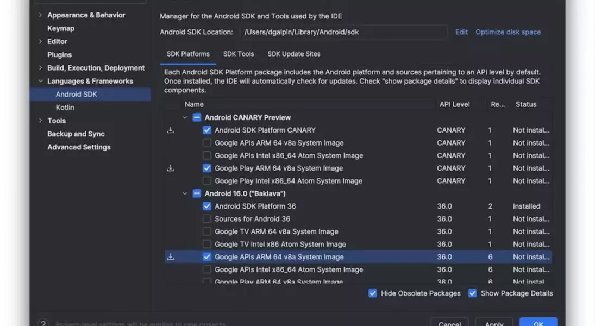Click Edit link for SDK location
595x326 pixels.
click(x=461, y=32)
